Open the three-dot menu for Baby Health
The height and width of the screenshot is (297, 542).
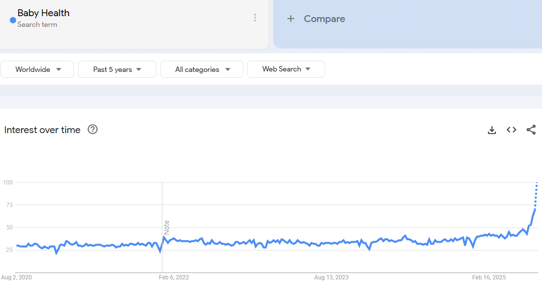click(255, 18)
